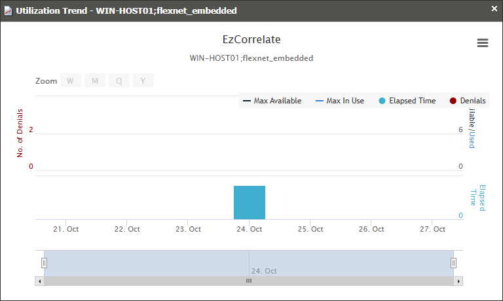Choose the Y yearly zoom button
503x301 pixels.
click(143, 81)
